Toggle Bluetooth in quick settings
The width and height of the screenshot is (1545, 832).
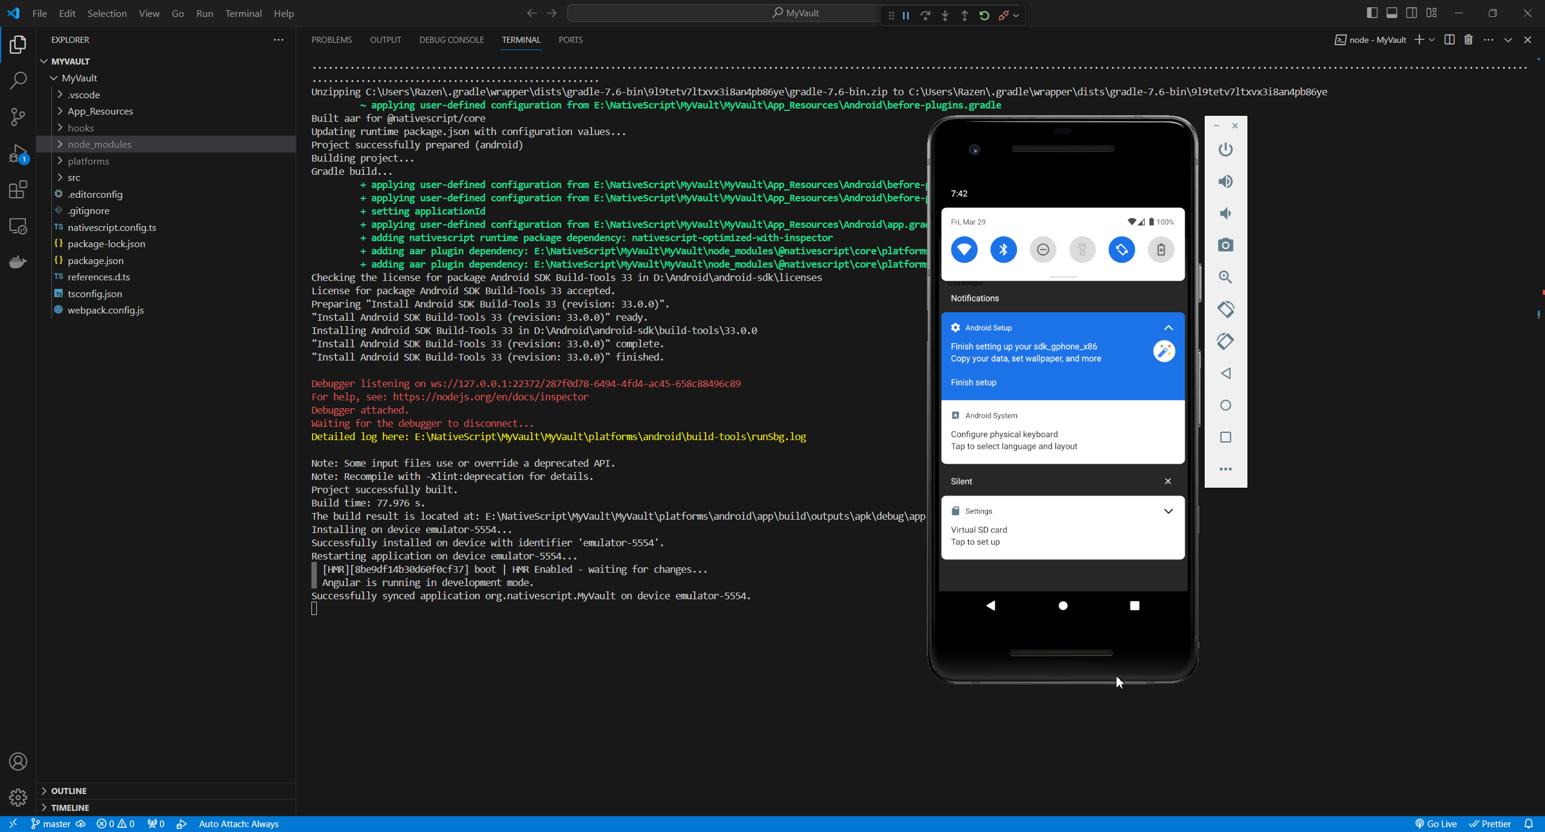pos(1003,249)
